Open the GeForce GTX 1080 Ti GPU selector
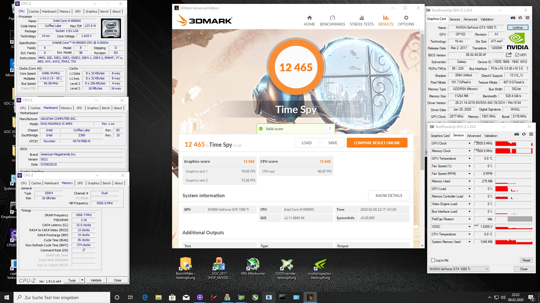This screenshot has height=303, width=540. (459, 269)
